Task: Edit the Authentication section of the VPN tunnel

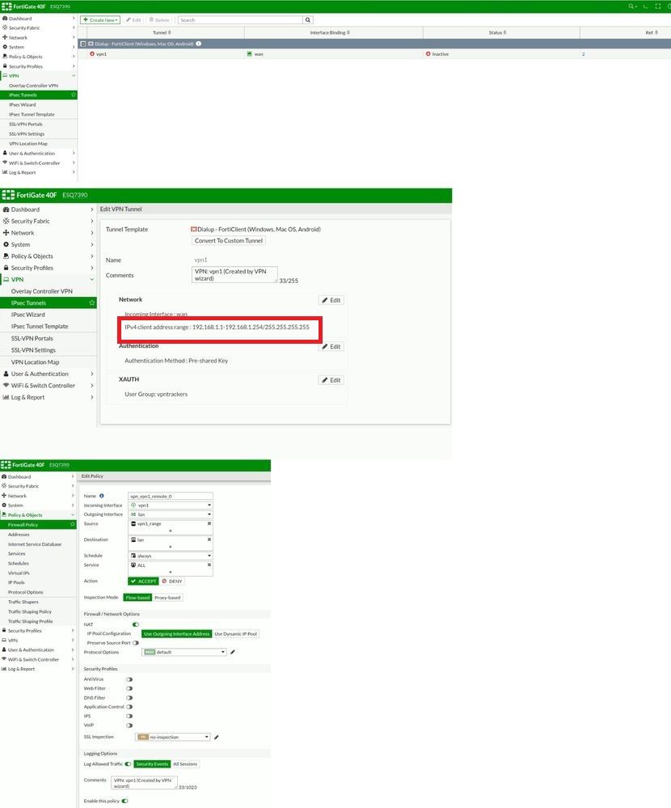Action: pyautogui.click(x=331, y=346)
